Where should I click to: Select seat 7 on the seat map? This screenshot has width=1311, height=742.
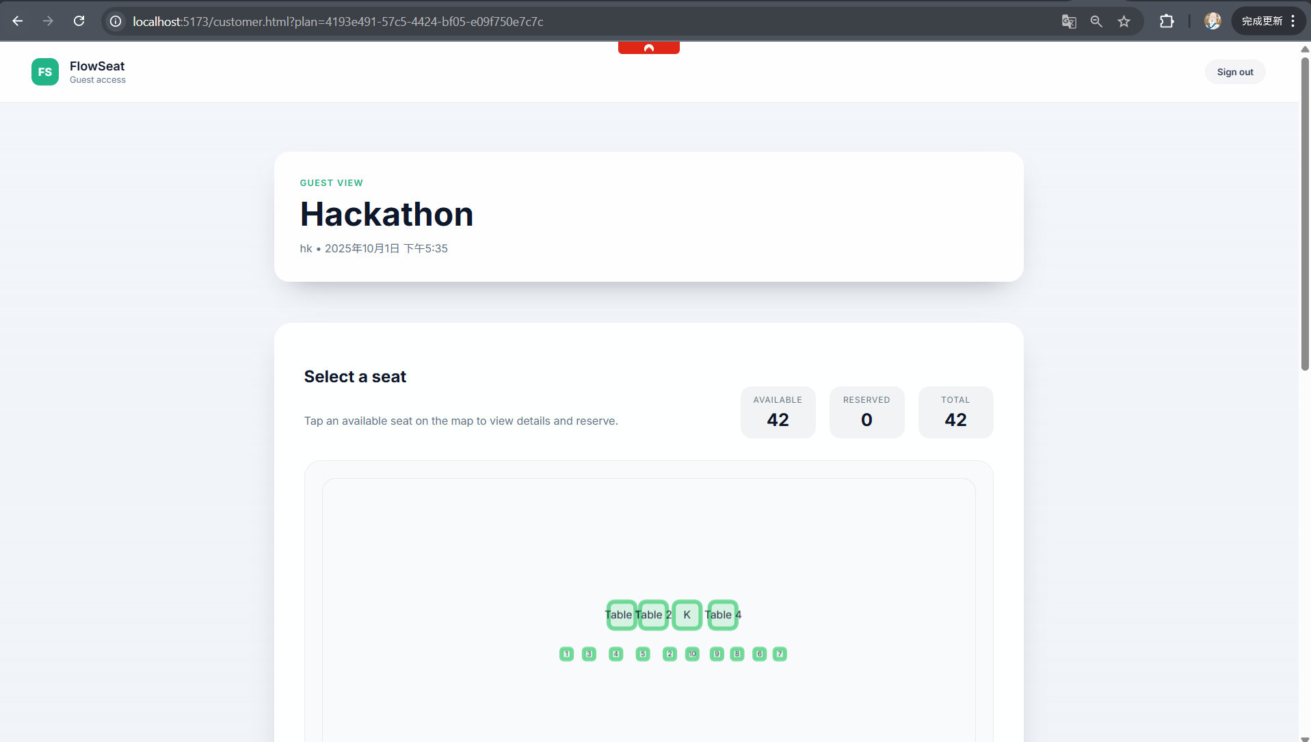pyautogui.click(x=780, y=654)
